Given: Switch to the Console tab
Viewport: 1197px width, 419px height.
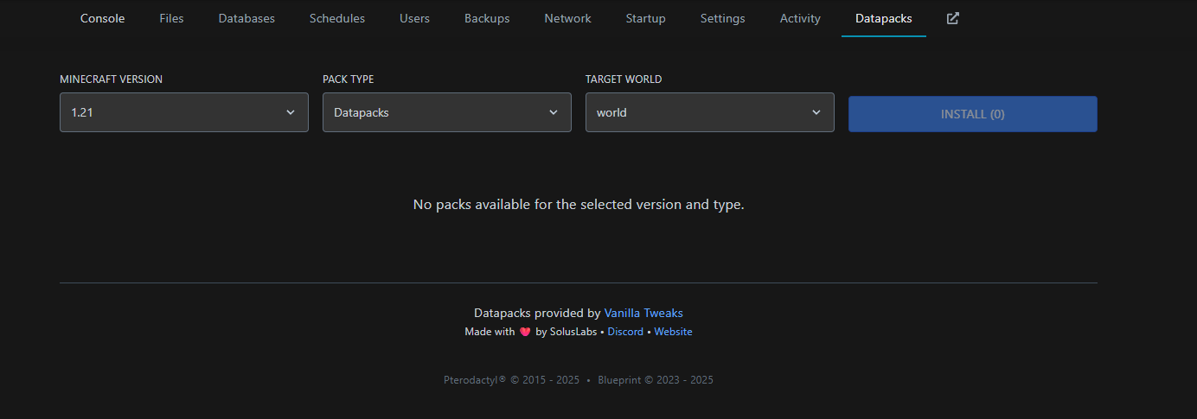Looking at the screenshot, I should click(x=103, y=18).
